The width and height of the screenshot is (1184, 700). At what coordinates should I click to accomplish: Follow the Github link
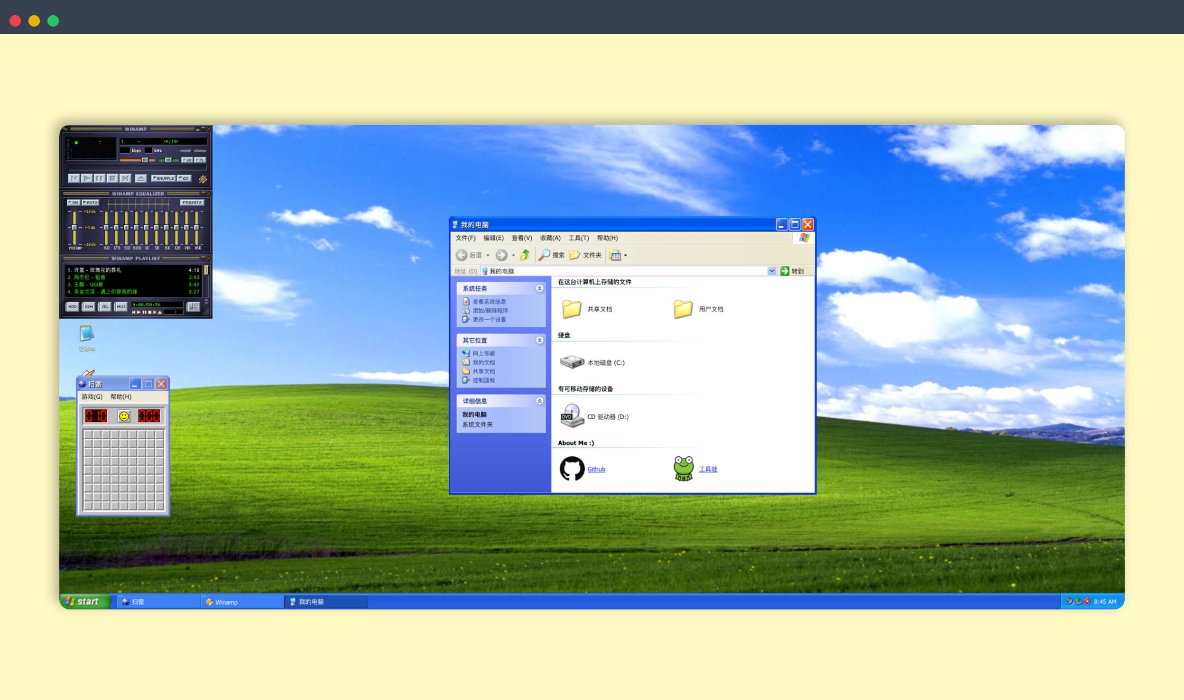click(596, 469)
